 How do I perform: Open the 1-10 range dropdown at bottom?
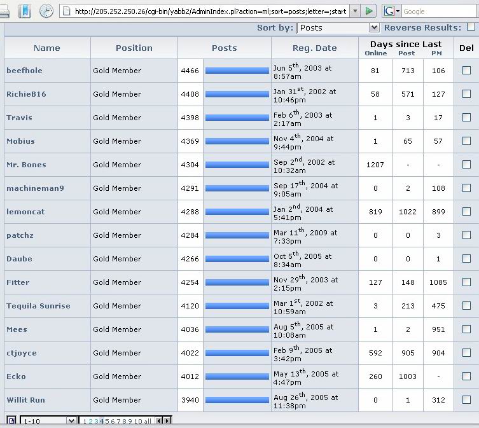[x=72, y=420]
